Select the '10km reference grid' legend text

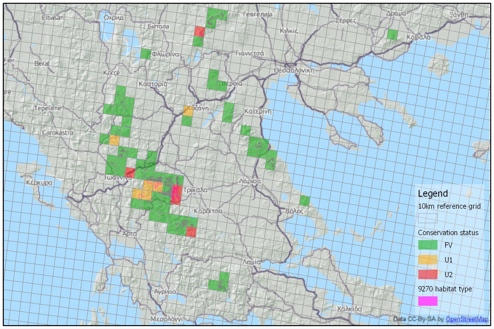pos(449,206)
